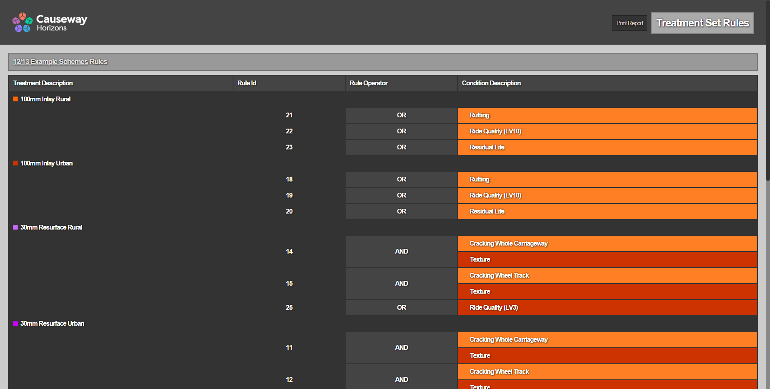Click the Ride Quality (LV10) condition for rule 19
The image size is (770, 389).
495,196
